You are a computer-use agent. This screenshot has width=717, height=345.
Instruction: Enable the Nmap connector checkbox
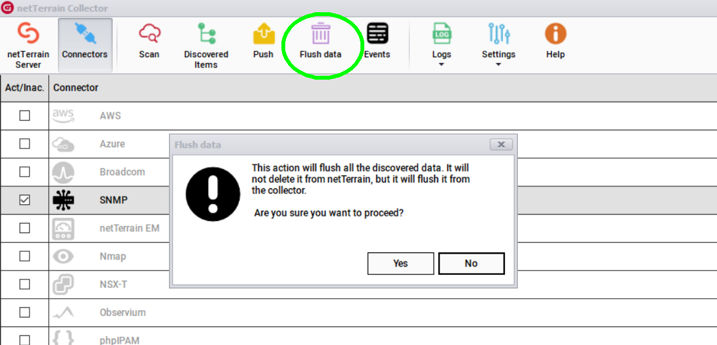(x=24, y=256)
